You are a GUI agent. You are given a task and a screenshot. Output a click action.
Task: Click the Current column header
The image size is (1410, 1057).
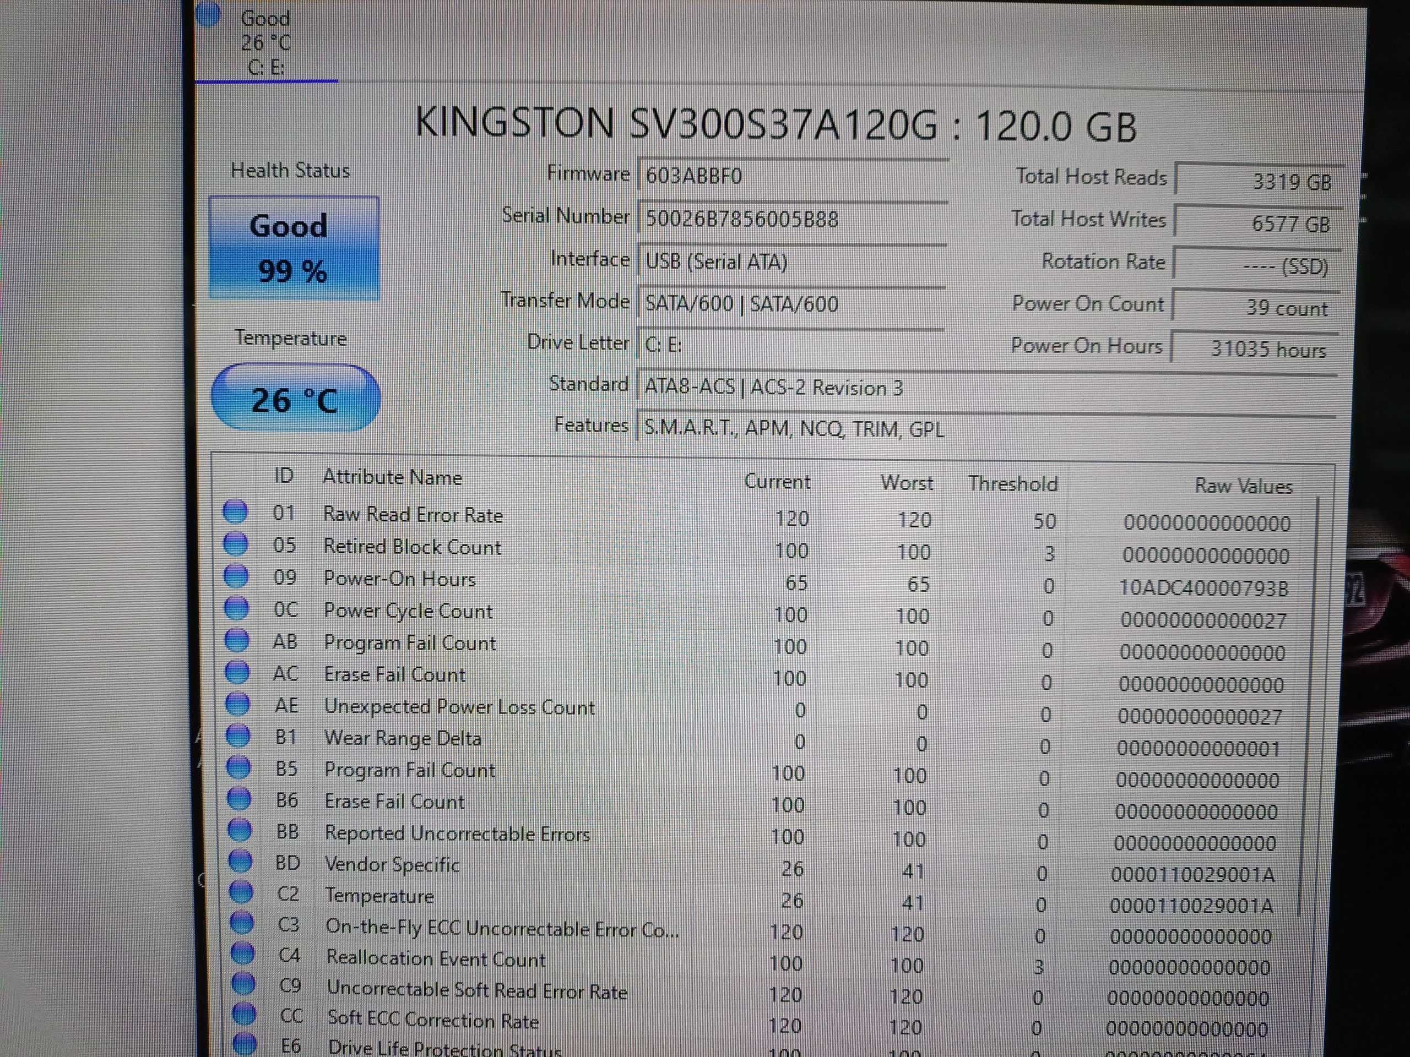(777, 481)
